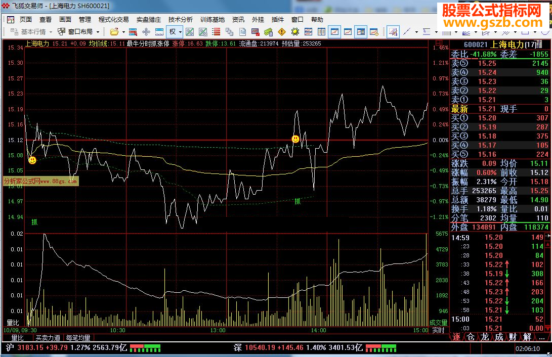Click the tick list scroll down arrow
The height and width of the screenshot is (357, 552).
click(548, 328)
